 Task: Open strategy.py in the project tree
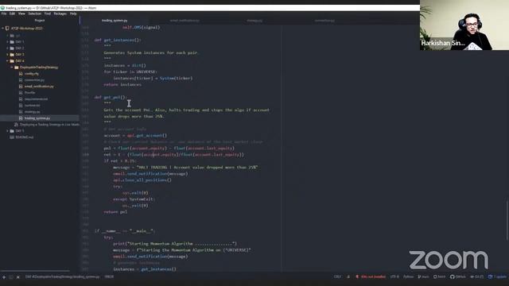coord(32,112)
